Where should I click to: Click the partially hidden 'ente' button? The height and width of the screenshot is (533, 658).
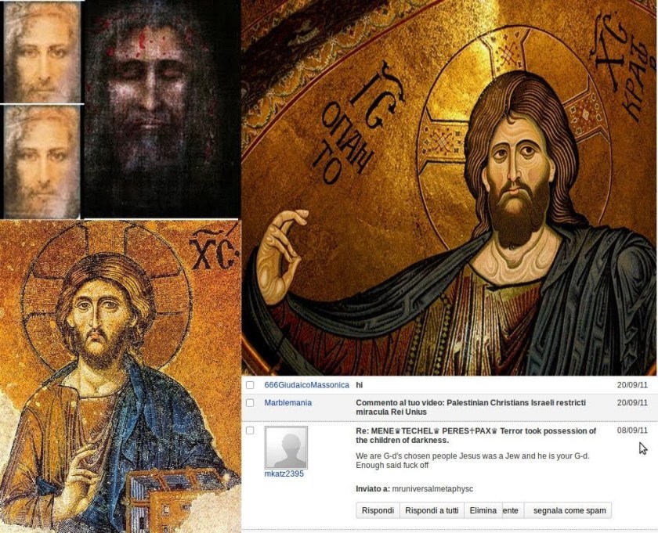click(511, 510)
